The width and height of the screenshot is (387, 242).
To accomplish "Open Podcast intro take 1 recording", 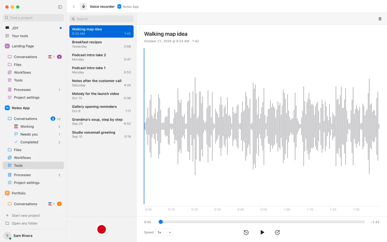I will 101,70.
